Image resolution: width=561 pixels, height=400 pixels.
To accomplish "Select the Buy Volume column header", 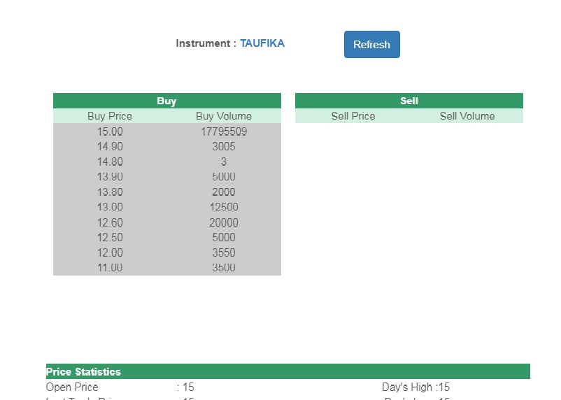I will 224,116.
